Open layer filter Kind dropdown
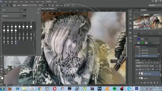 139,63
